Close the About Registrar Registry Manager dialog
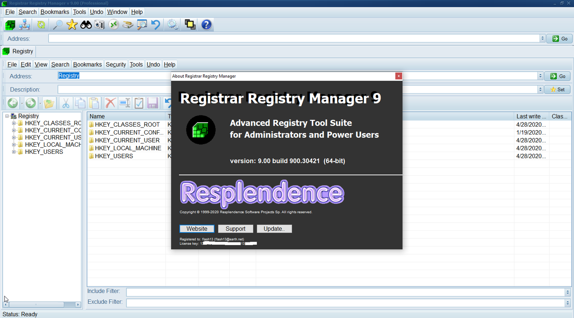574x318 pixels. coord(398,76)
